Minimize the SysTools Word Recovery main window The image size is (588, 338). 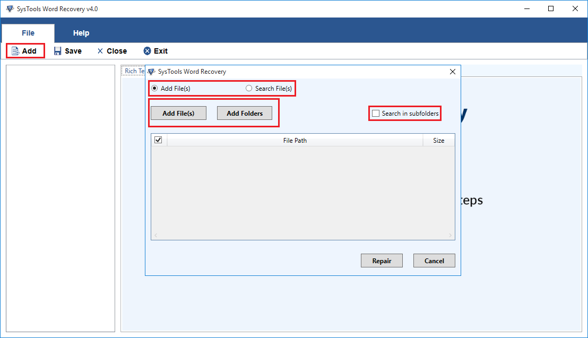tap(527, 8)
